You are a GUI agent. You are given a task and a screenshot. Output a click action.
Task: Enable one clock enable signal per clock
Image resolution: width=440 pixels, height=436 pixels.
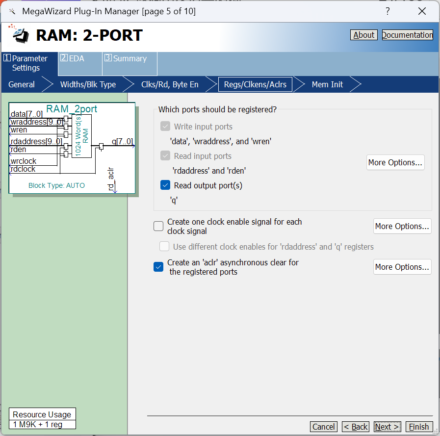coord(158,226)
